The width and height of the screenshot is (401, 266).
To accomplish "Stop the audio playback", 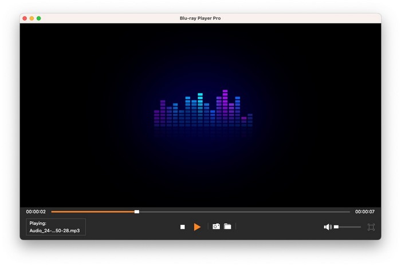I will [183, 227].
